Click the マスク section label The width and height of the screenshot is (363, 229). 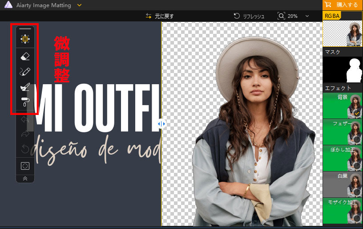(x=332, y=52)
